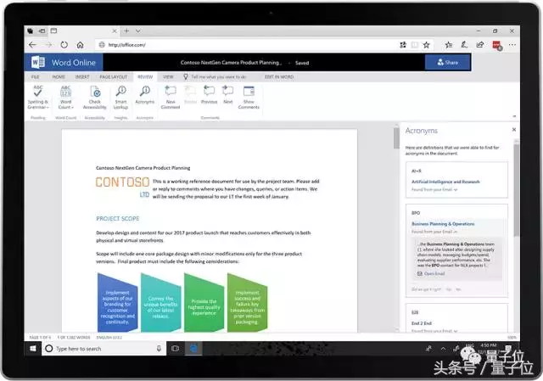Go to Next comment
The height and width of the screenshot is (381, 543).
(x=228, y=95)
